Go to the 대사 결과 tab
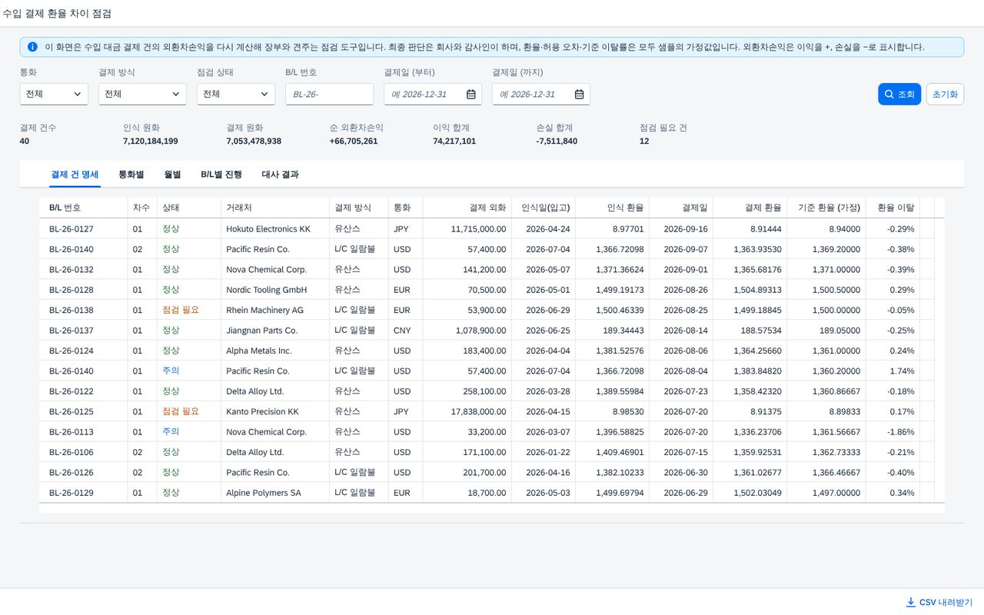984x615 pixels. pyautogui.click(x=280, y=175)
